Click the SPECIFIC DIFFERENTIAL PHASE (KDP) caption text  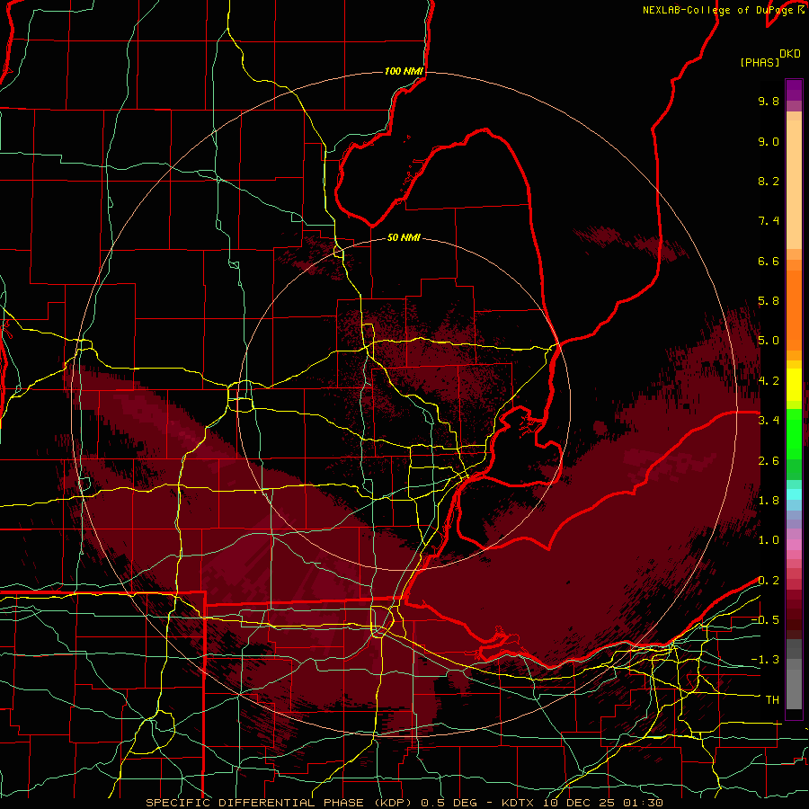(280, 803)
